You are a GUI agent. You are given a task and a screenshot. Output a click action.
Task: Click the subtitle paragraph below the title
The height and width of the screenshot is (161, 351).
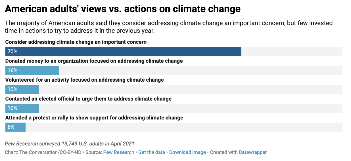[x=169, y=27]
